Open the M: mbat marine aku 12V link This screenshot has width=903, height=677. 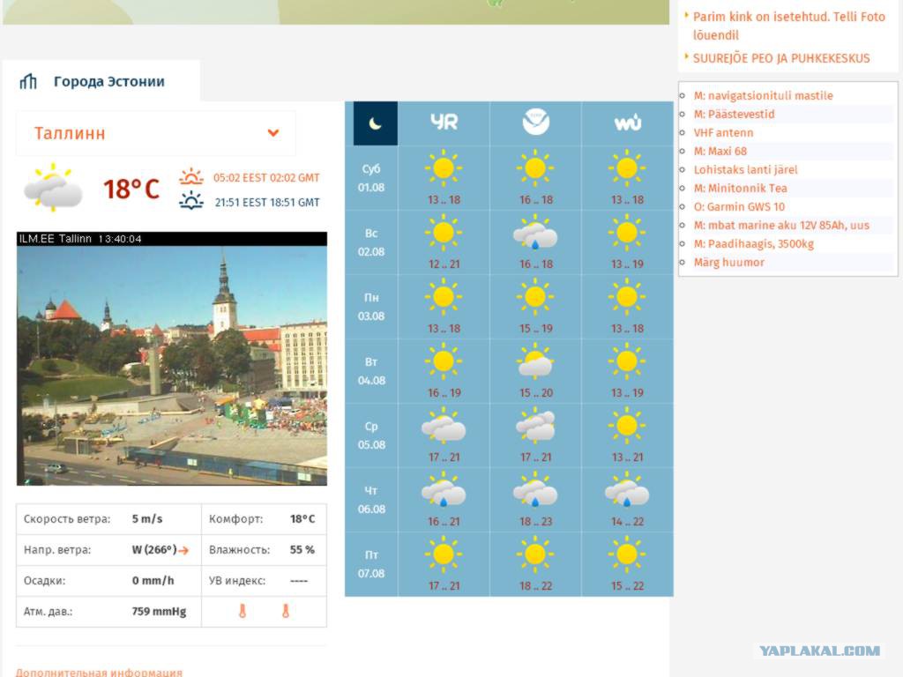pyautogui.click(x=781, y=225)
